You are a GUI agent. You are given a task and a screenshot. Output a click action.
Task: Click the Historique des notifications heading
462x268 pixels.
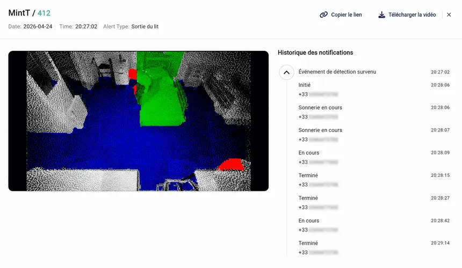[x=315, y=53]
